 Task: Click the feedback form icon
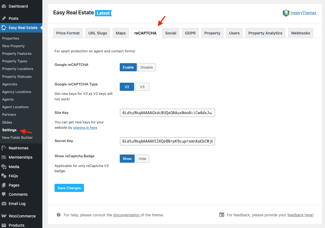tap(222, 215)
